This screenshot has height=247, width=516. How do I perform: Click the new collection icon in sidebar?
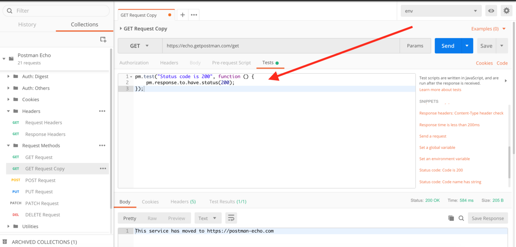103,39
